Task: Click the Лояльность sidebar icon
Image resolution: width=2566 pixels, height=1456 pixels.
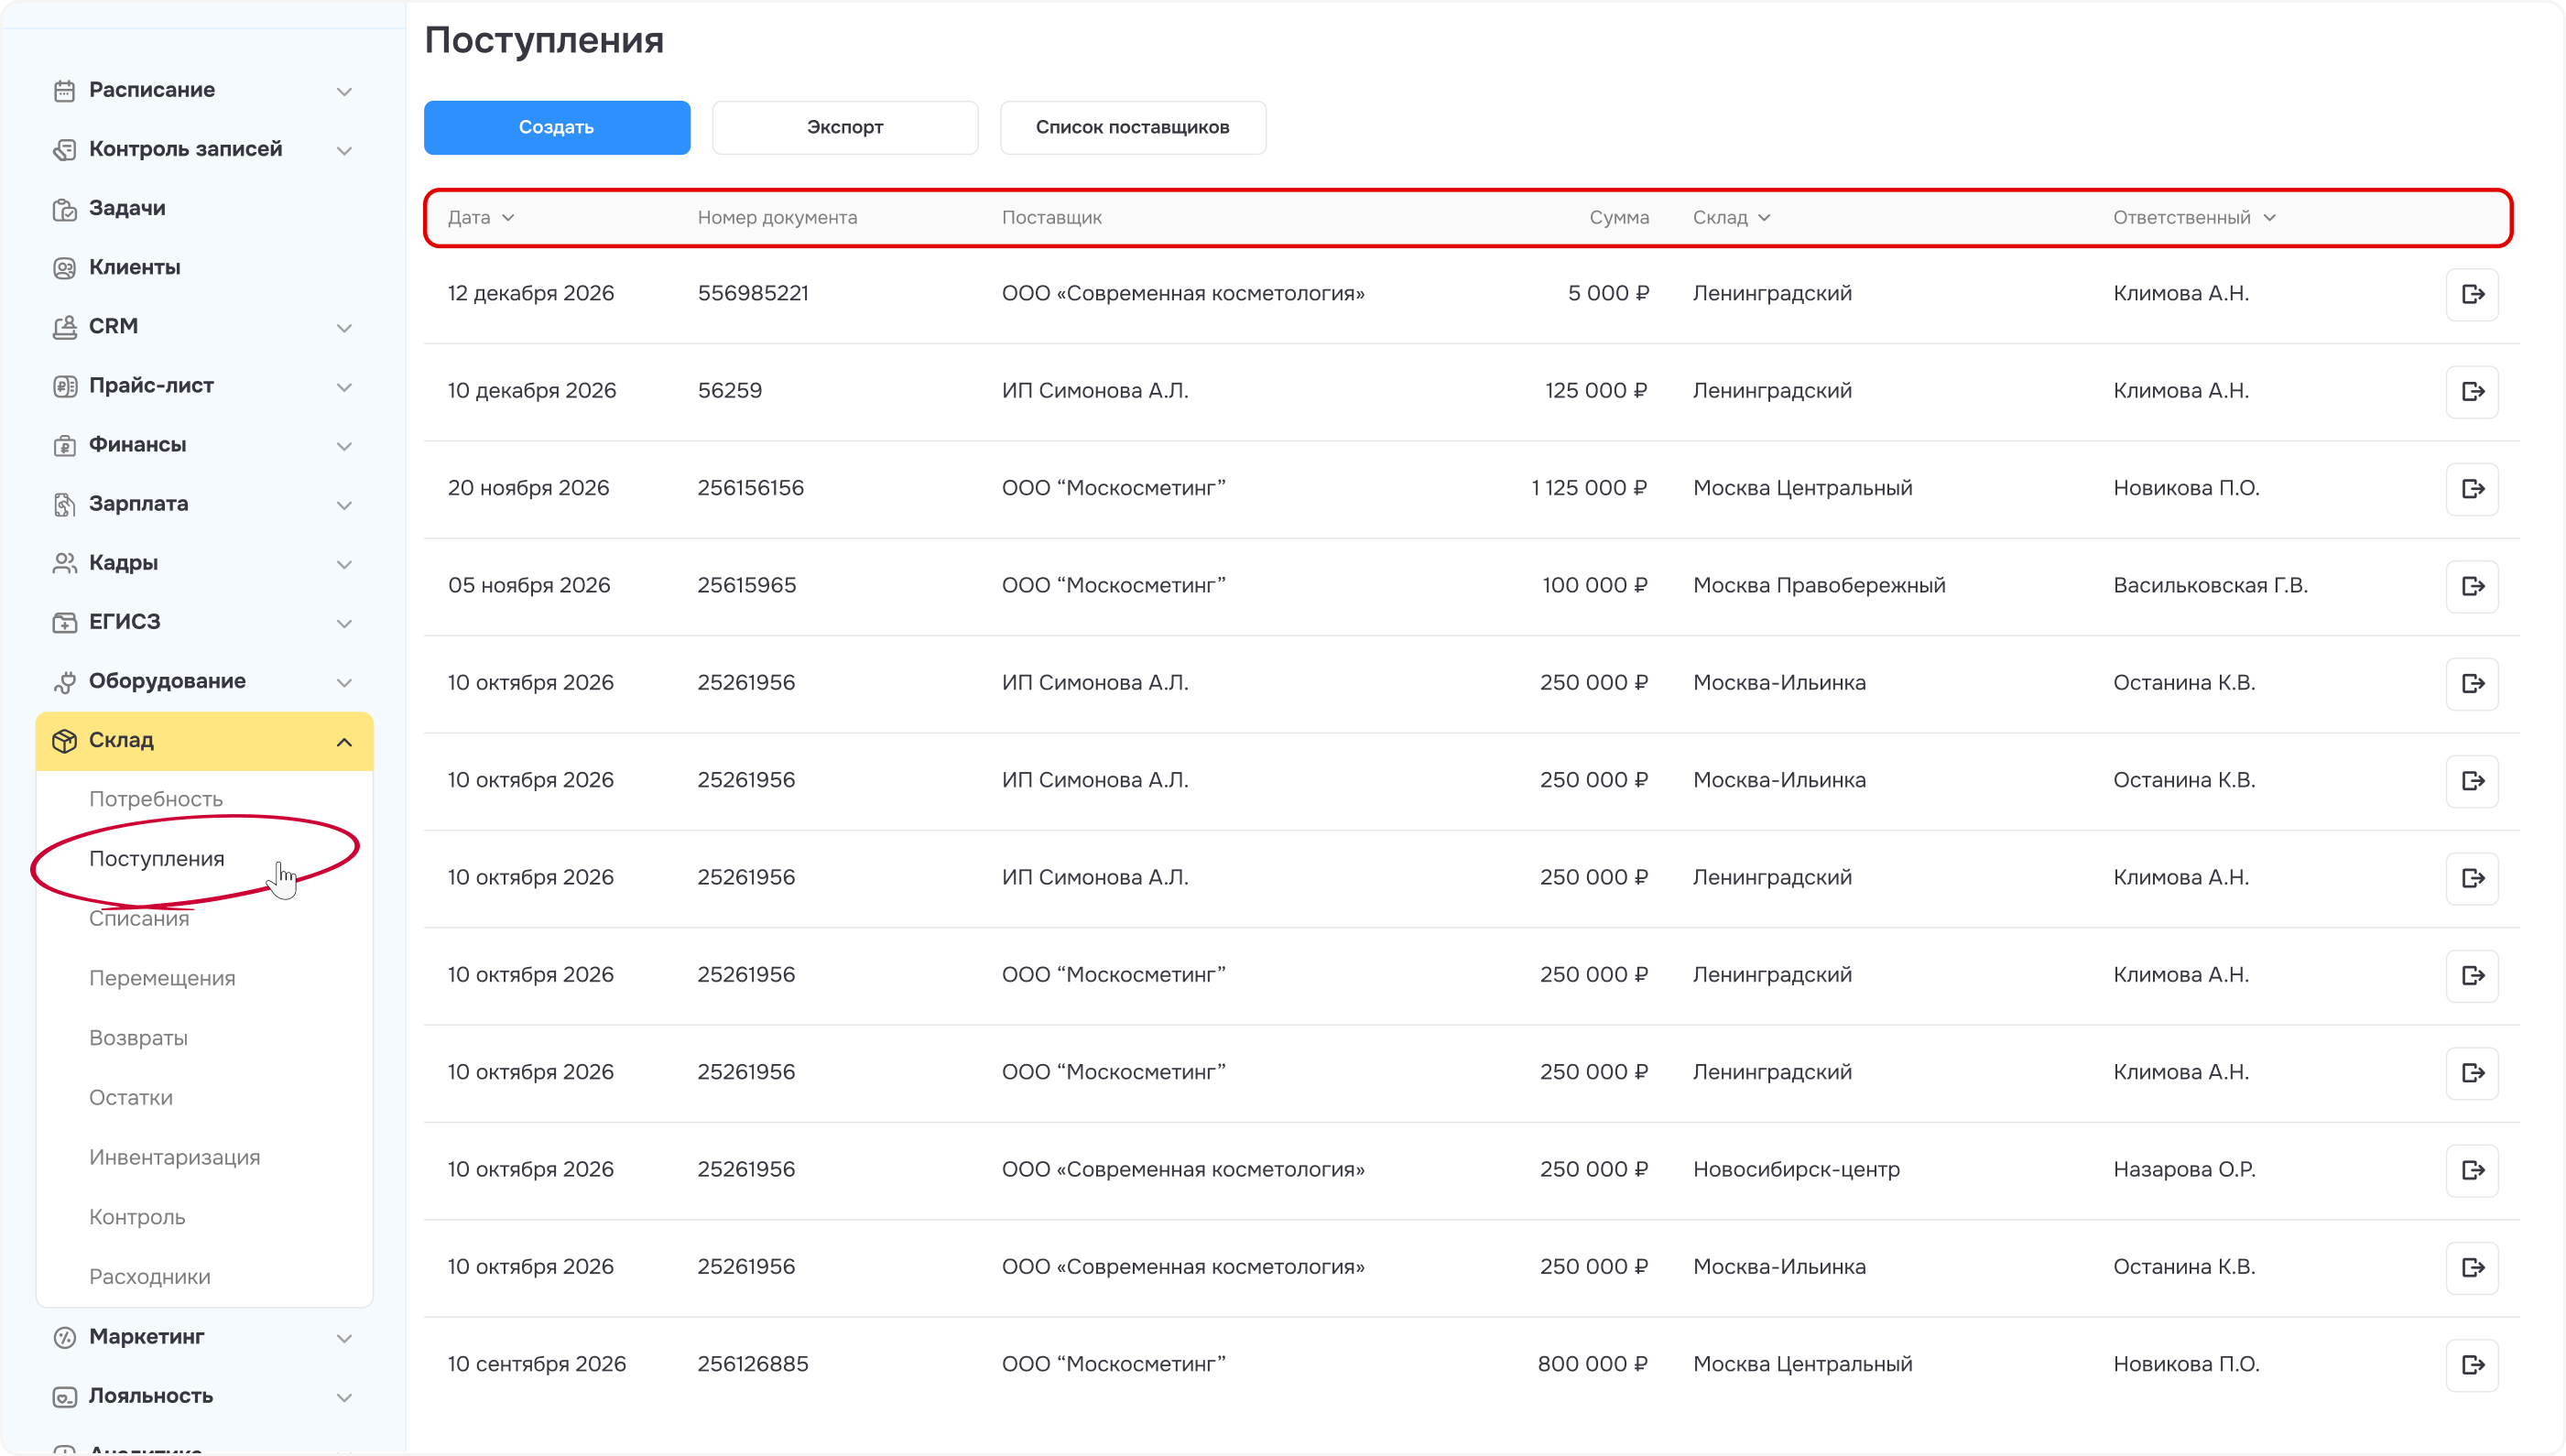Action: tap(64, 1396)
